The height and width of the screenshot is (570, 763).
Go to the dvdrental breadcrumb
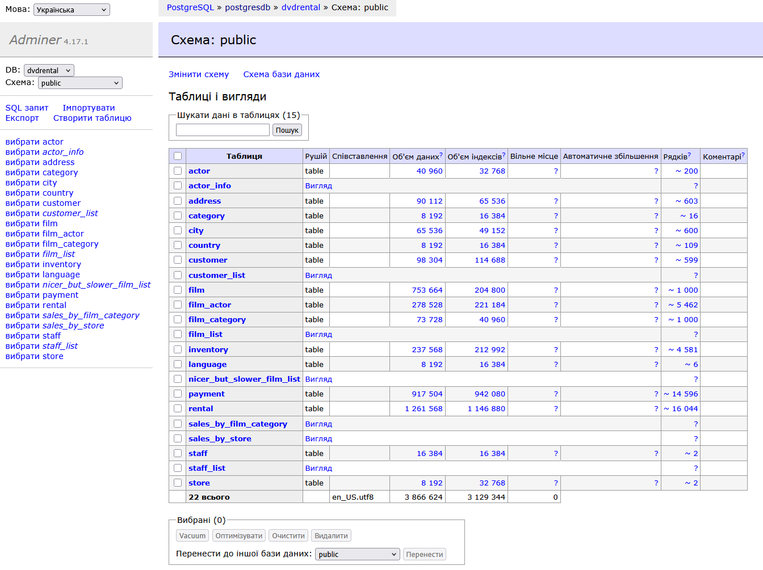click(301, 7)
